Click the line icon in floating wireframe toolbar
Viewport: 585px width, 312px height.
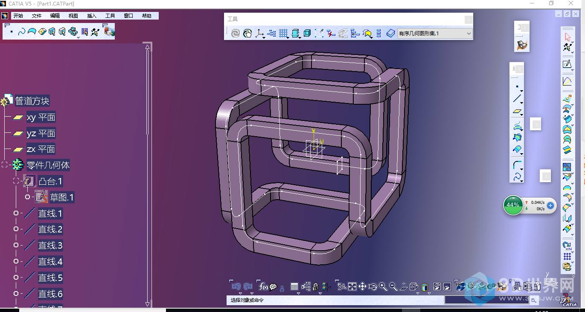pyautogui.click(x=517, y=99)
